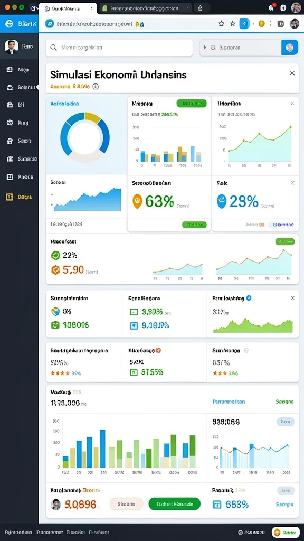Screen dimensions: 304x541
Task: Click the green square icon beside 3,90%
Action: point(134,312)
